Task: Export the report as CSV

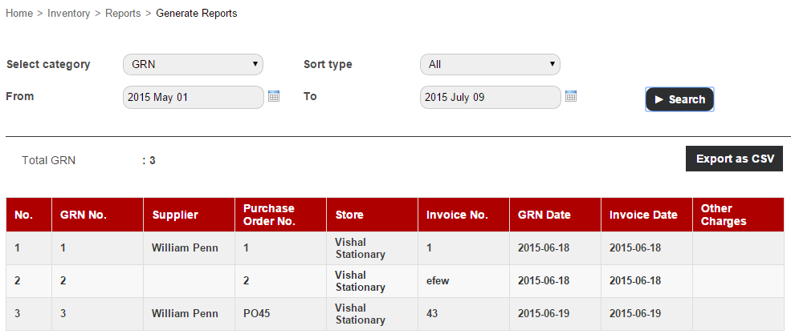Action: [x=735, y=159]
